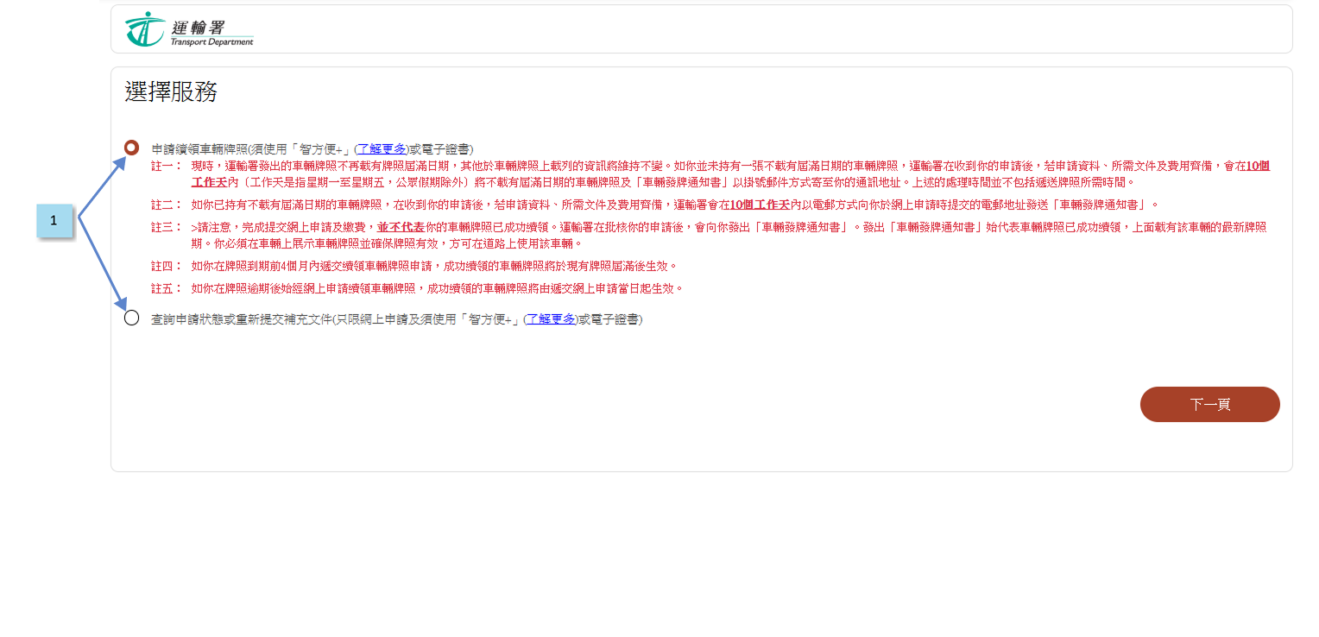Click the 註五 note label
Screen dimensions: 1319x637
(167, 288)
